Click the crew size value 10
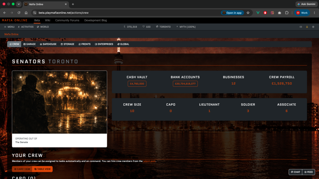The image size is (319, 179). (x=132, y=111)
